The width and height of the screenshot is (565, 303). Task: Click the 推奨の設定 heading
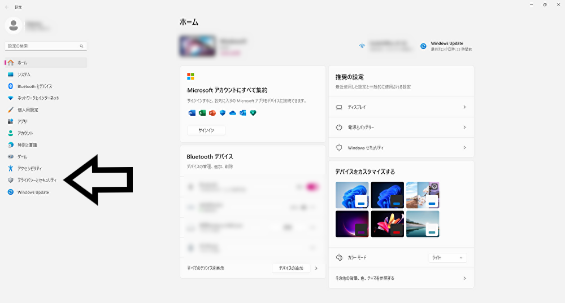pyautogui.click(x=350, y=77)
